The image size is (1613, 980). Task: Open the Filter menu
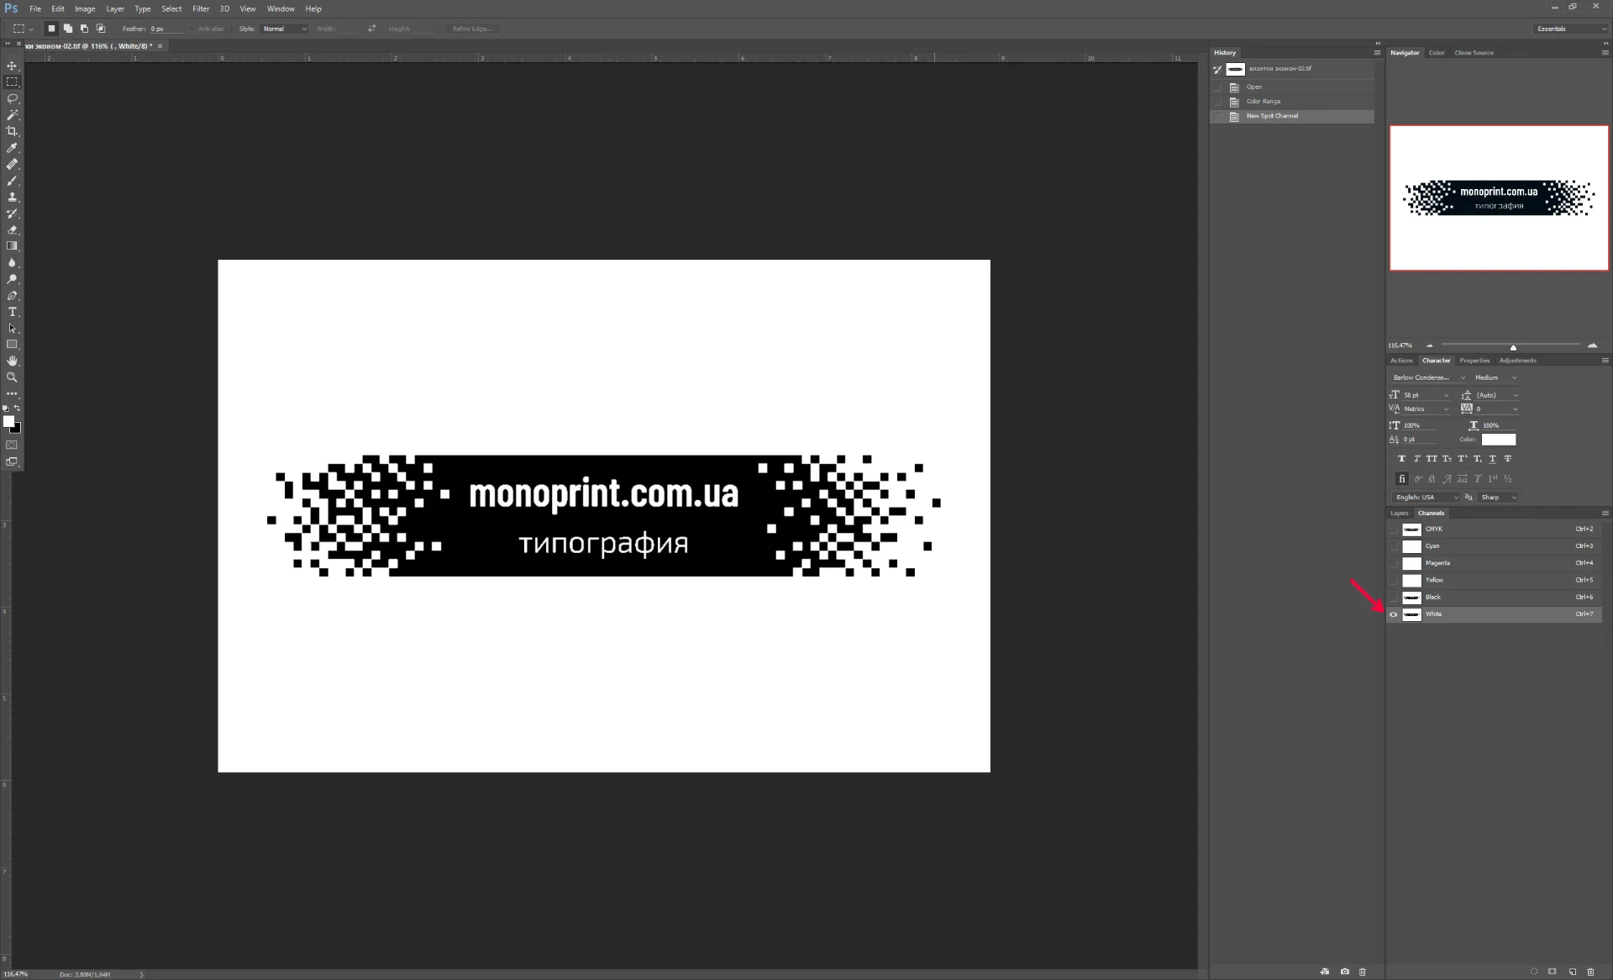(201, 8)
